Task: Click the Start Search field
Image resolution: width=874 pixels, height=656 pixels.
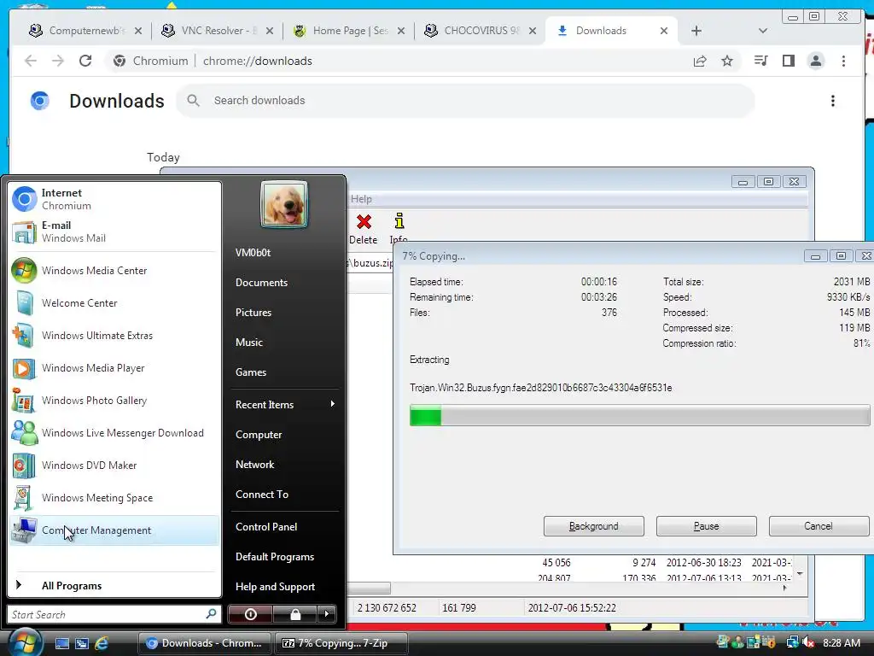Action: pyautogui.click(x=106, y=614)
